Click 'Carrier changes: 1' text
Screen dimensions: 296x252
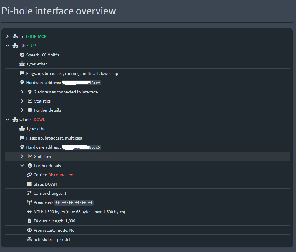50,193
